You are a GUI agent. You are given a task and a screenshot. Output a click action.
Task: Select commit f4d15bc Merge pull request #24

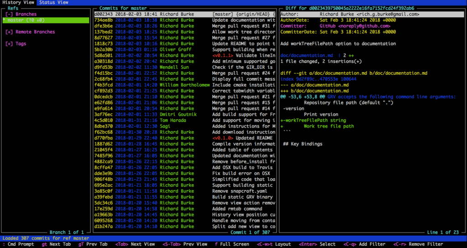tap(185, 73)
